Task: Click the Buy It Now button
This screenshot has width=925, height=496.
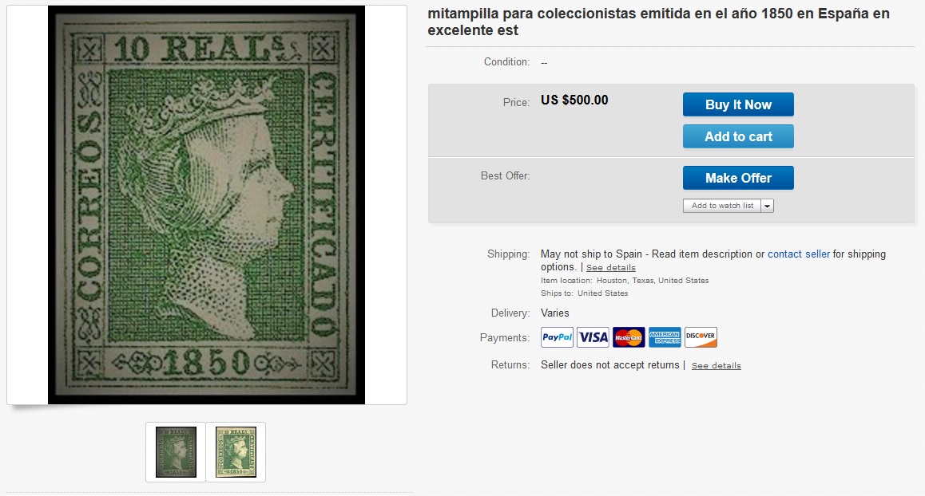Action: (x=738, y=104)
